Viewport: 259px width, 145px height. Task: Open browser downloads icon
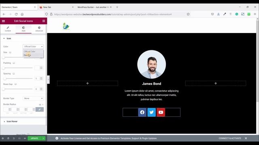coord(219,14)
